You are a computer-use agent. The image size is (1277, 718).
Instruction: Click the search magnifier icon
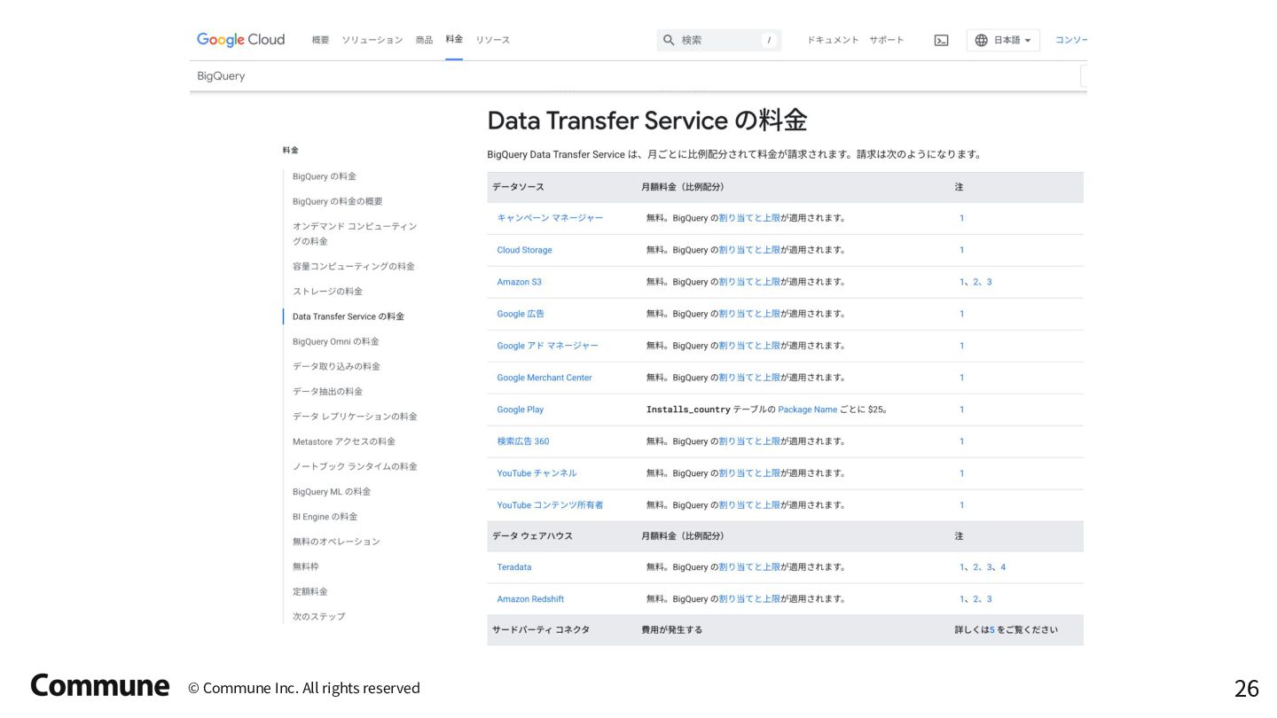(x=669, y=40)
